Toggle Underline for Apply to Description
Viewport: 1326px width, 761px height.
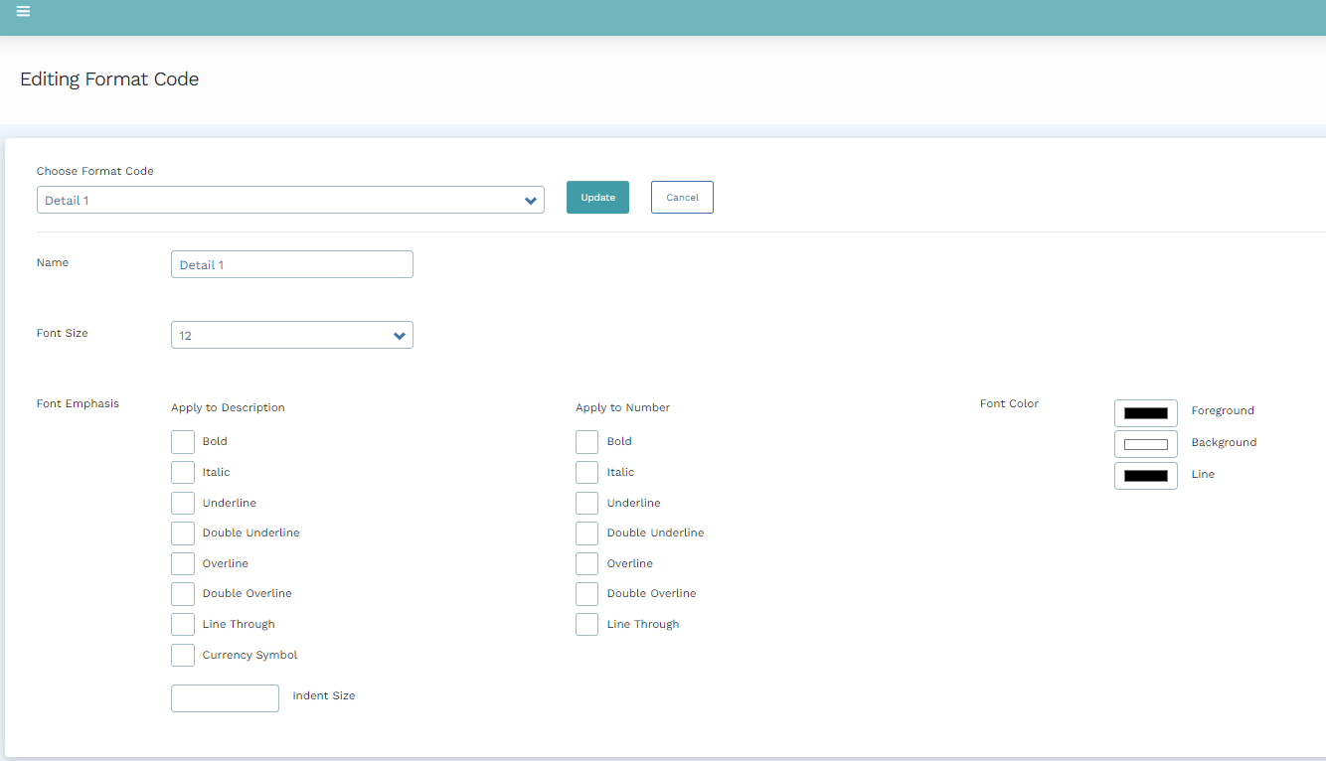coord(183,503)
